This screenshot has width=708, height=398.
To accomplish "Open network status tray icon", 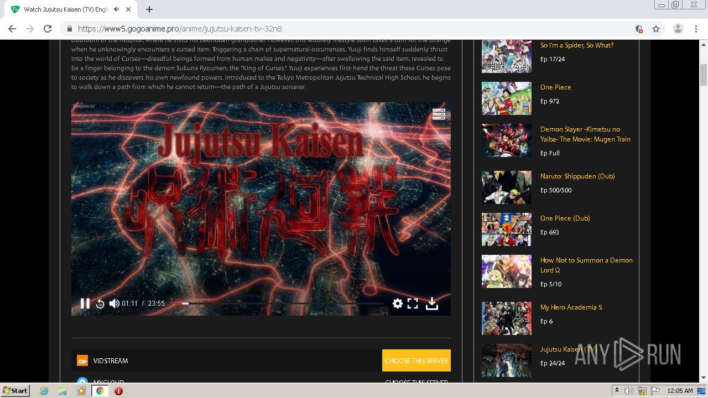I will 642,391.
